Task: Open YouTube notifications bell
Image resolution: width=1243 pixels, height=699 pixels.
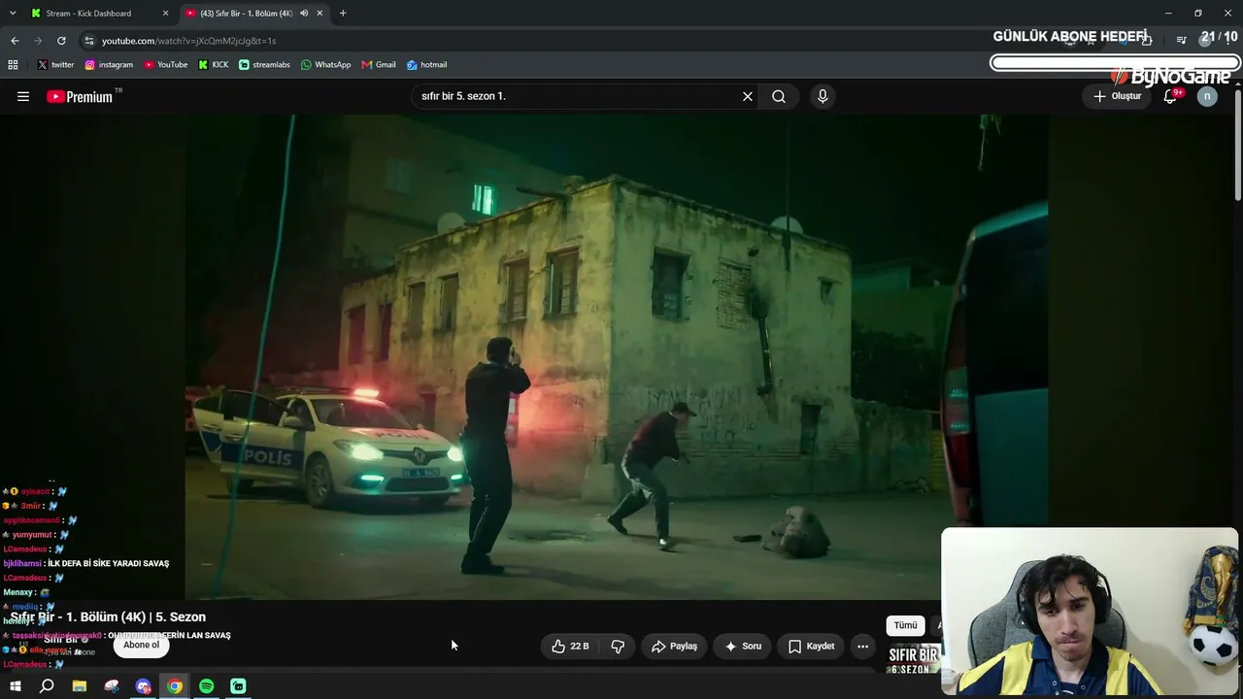Action: coord(1171,96)
